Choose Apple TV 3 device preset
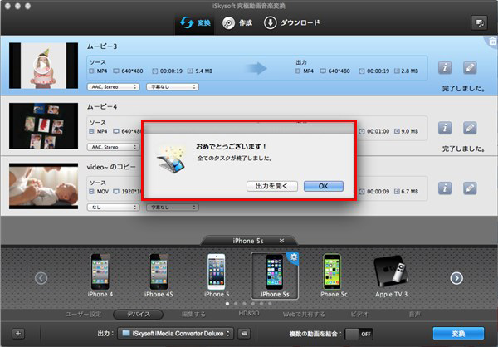Image resolution: width=498 pixels, height=347 pixels. (x=391, y=275)
